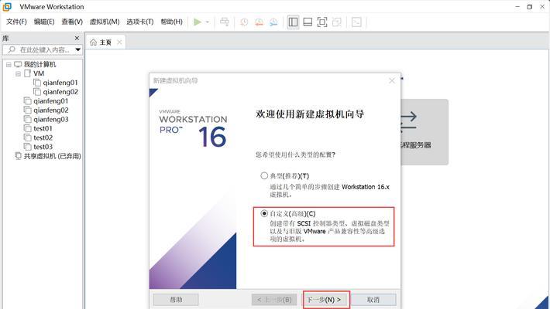
Task: Toggle the Show Library sidebar icon
Action: pos(293,22)
